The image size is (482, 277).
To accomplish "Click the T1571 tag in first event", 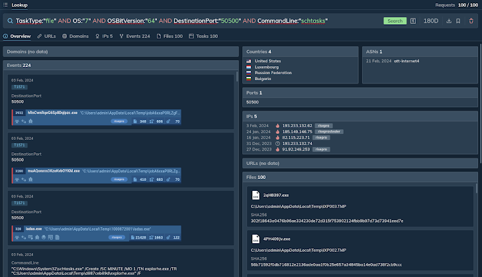I will (19, 87).
